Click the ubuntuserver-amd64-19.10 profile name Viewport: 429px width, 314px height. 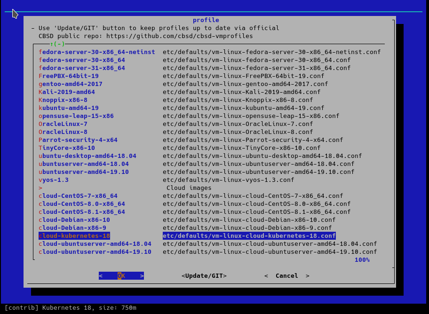coord(84,172)
